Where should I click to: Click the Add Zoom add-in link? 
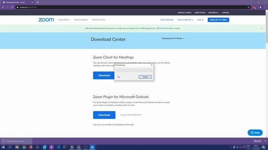coord(98,125)
